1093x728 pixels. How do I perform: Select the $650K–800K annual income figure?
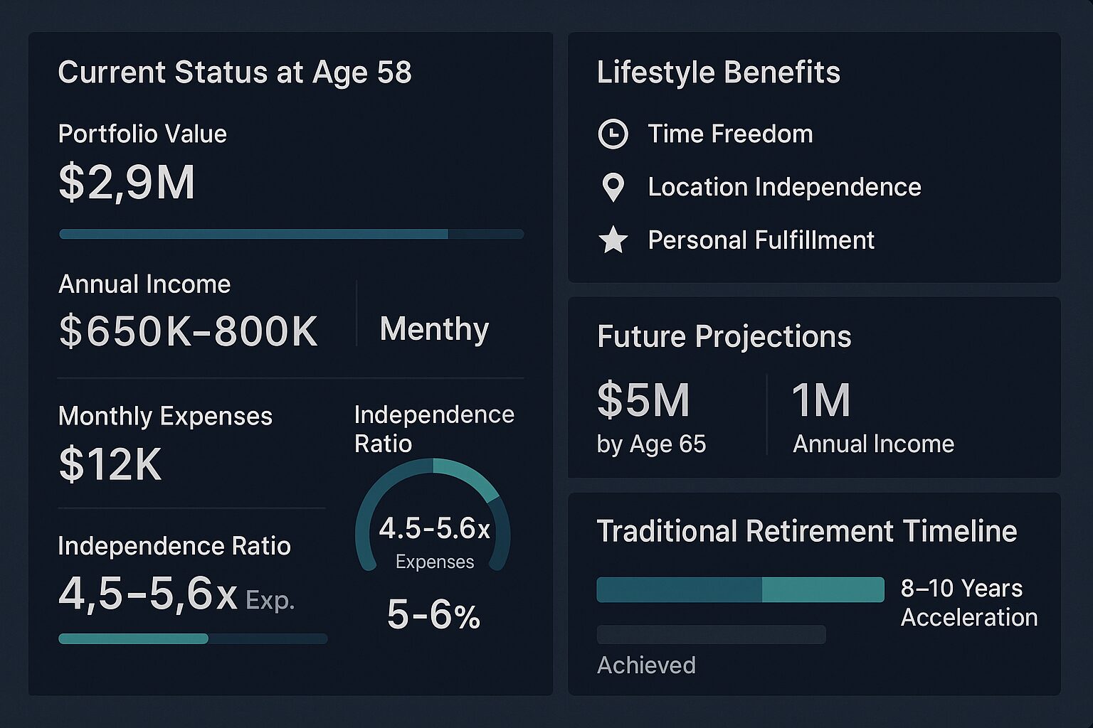point(189,331)
